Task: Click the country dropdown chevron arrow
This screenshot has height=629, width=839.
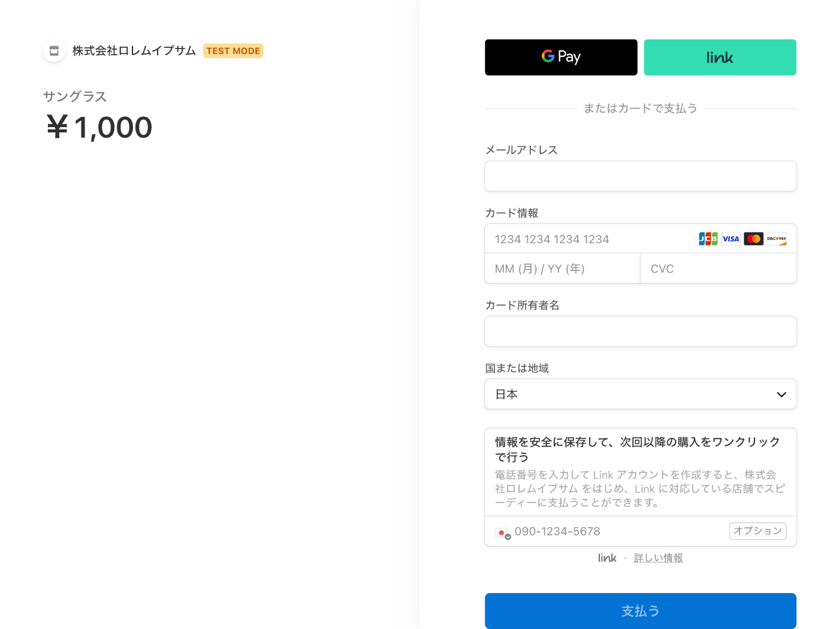Action: pyautogui.click(x=781, y=394)
